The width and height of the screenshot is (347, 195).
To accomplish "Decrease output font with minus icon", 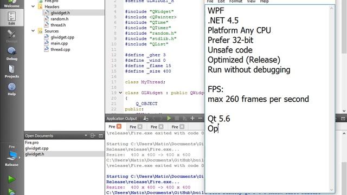I will (x=200, y=119).
